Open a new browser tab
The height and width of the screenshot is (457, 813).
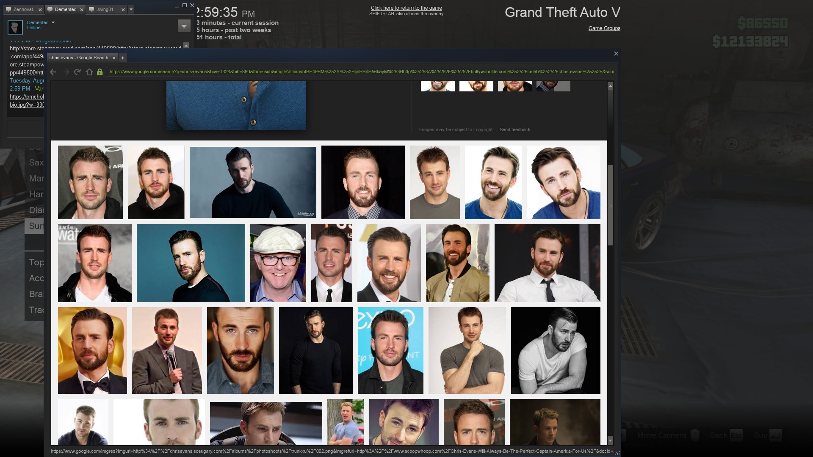(x=123, y=58)
